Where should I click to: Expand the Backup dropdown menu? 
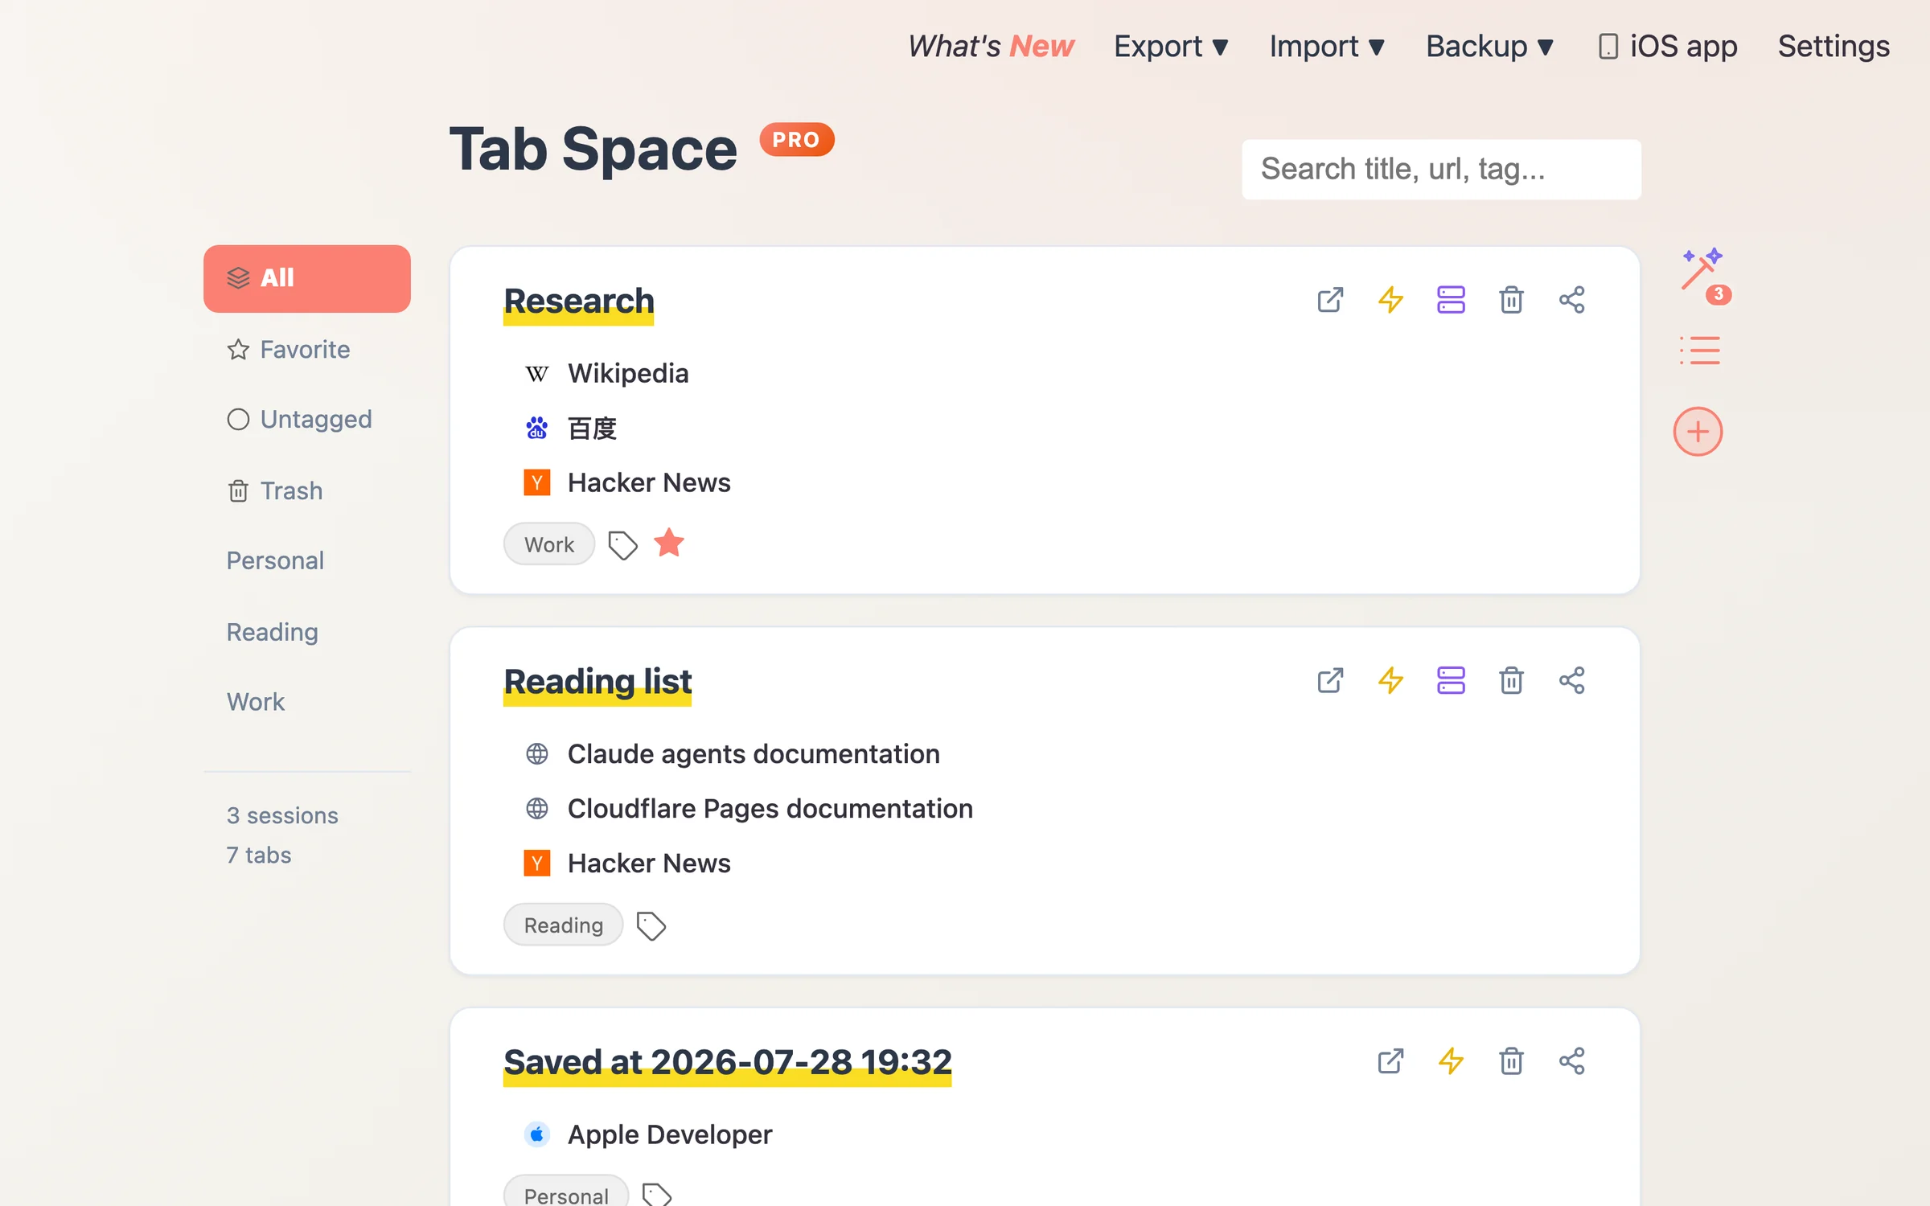(1489, 47)
